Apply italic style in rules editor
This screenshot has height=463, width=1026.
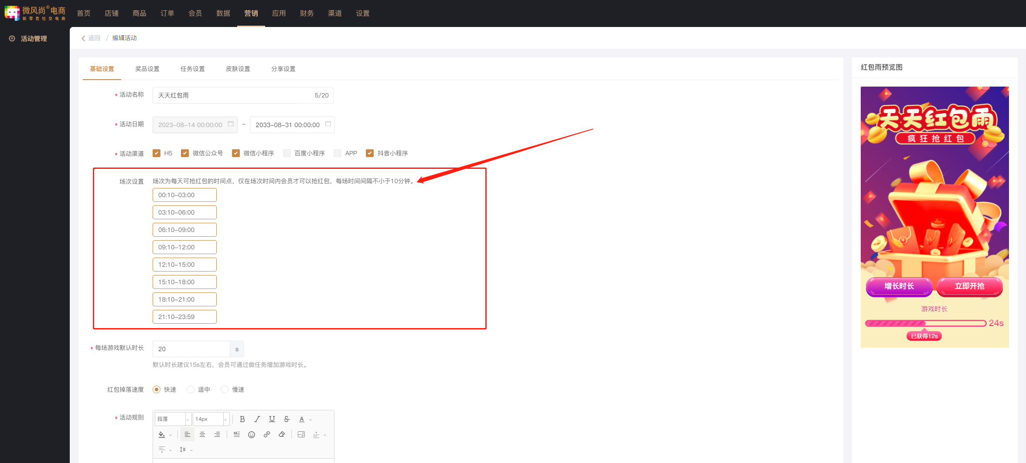257,419
